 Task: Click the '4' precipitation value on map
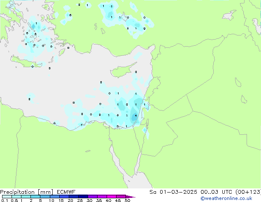click(136, 115)
